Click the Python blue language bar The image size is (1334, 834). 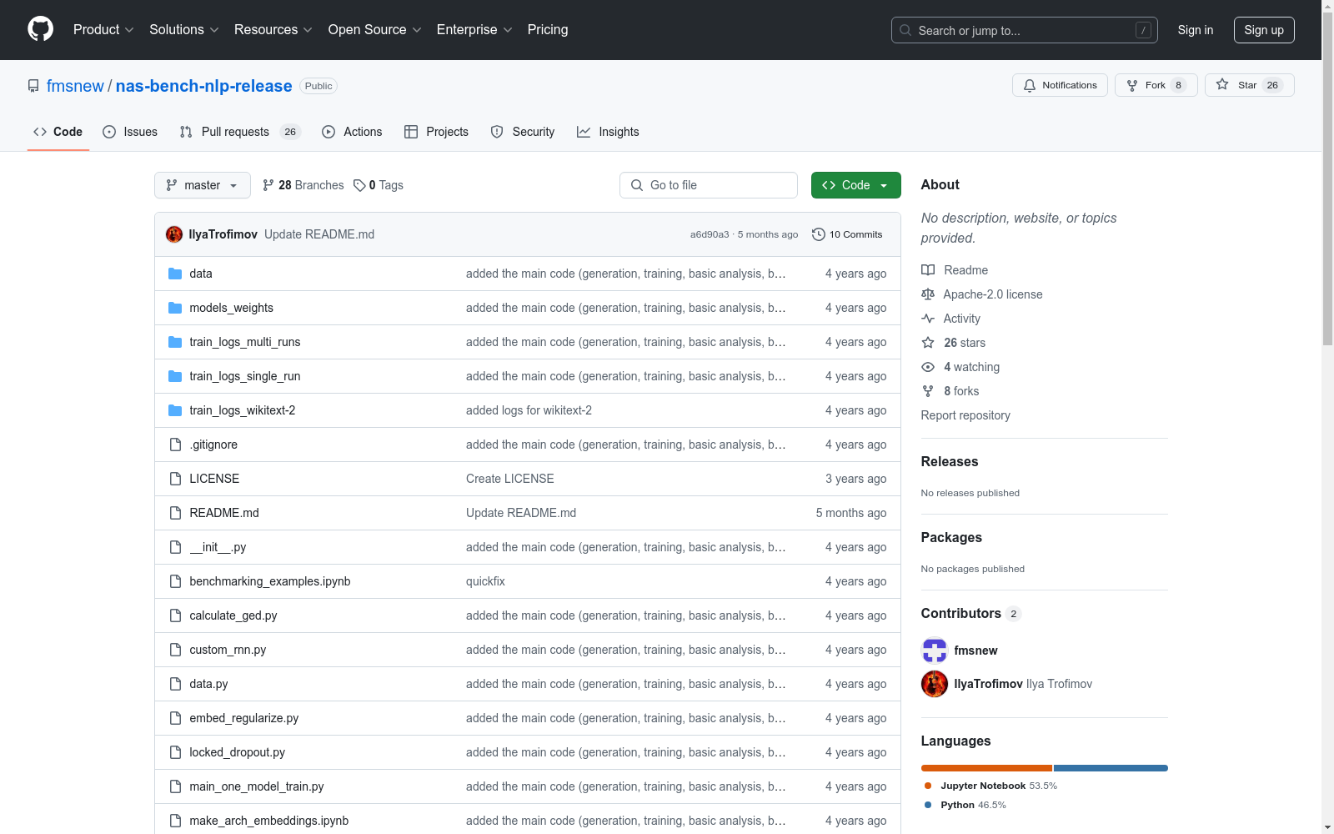point(1111,768)
